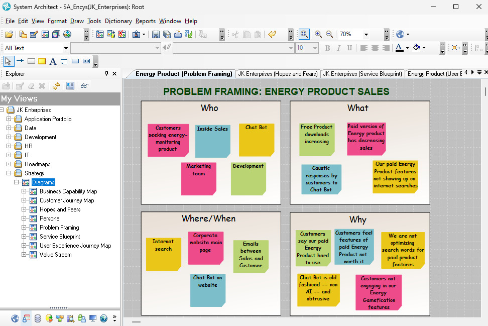Toggle underline formatting

pyautogui.click(x=349, y=48)
